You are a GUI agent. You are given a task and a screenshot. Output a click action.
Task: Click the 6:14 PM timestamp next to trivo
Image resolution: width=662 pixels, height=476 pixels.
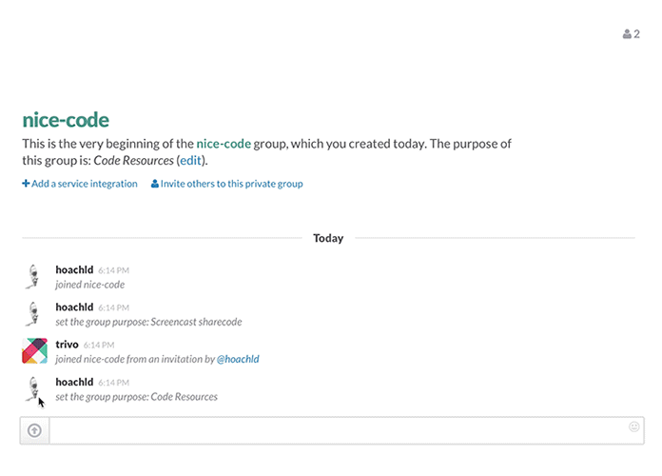pyautogui.click(x=99, y=345)
